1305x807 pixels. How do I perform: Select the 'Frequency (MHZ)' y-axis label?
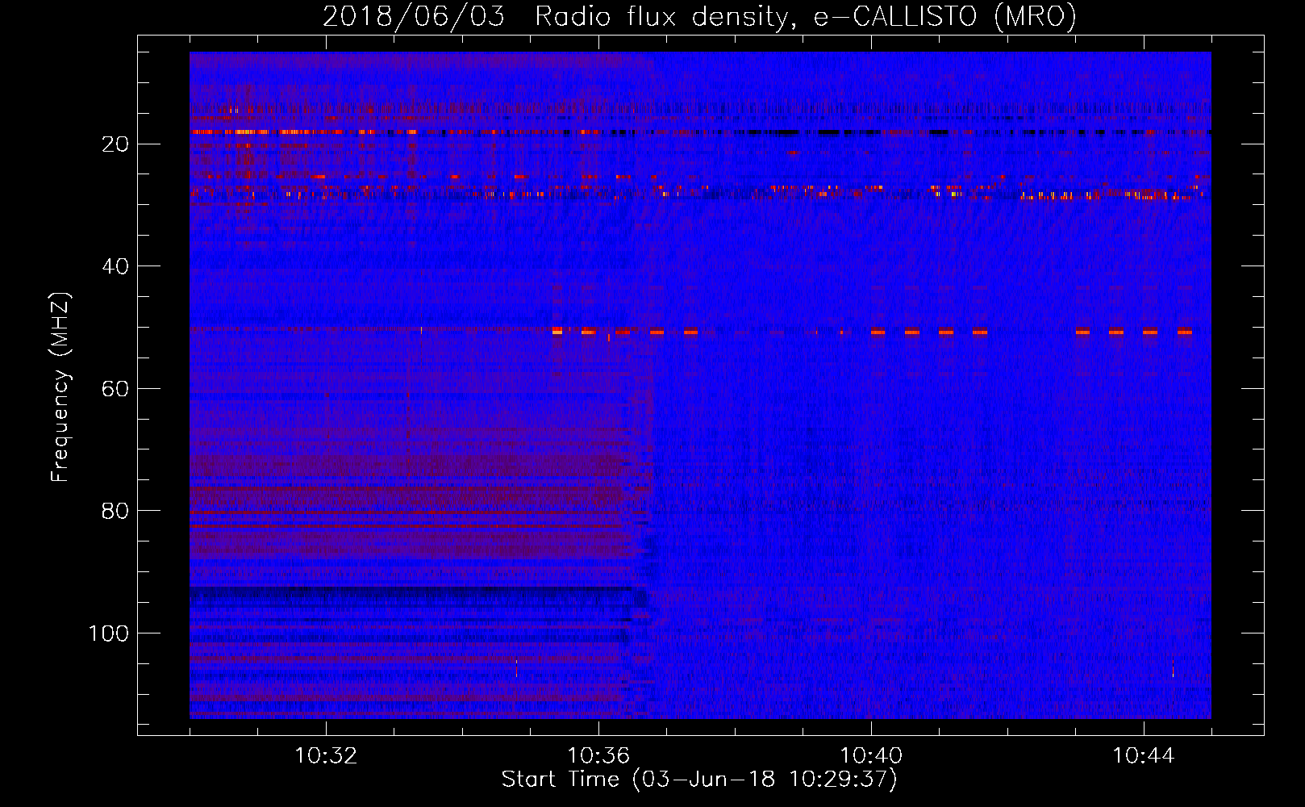coord(61,387)
